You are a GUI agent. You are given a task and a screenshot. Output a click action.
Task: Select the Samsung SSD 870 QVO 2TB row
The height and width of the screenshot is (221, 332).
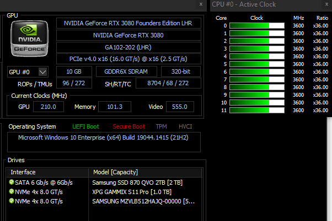pyautogui.click(x=105, y=183)
